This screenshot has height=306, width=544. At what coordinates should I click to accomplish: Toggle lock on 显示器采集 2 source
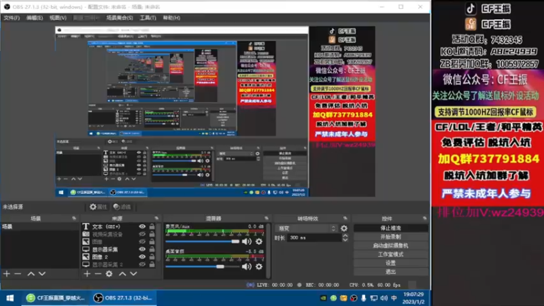(x=152, y=265)
